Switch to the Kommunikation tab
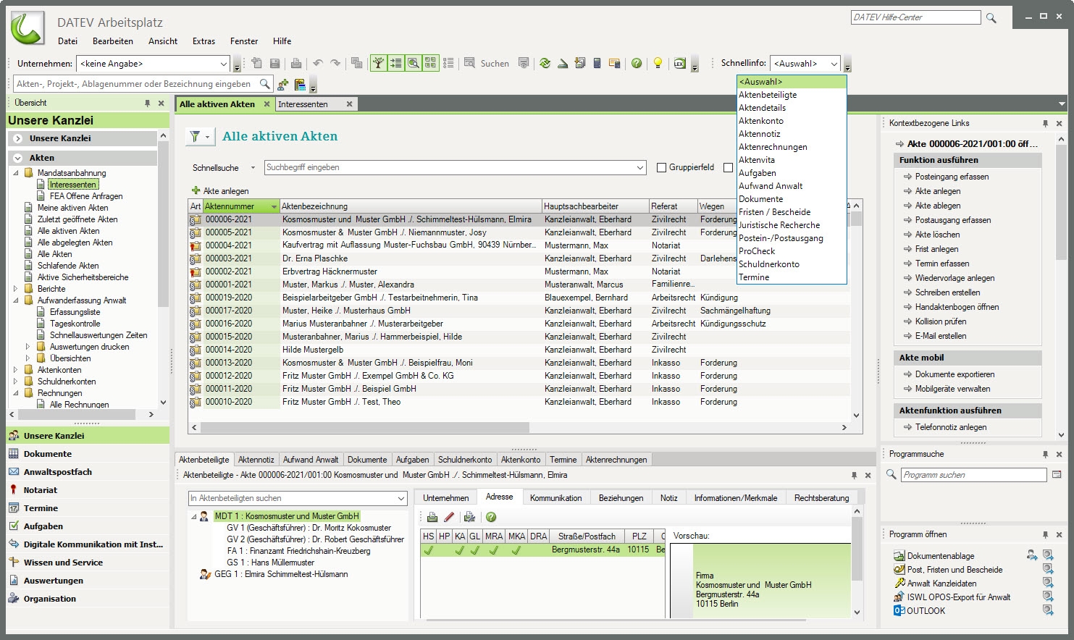 coord(555,498)
